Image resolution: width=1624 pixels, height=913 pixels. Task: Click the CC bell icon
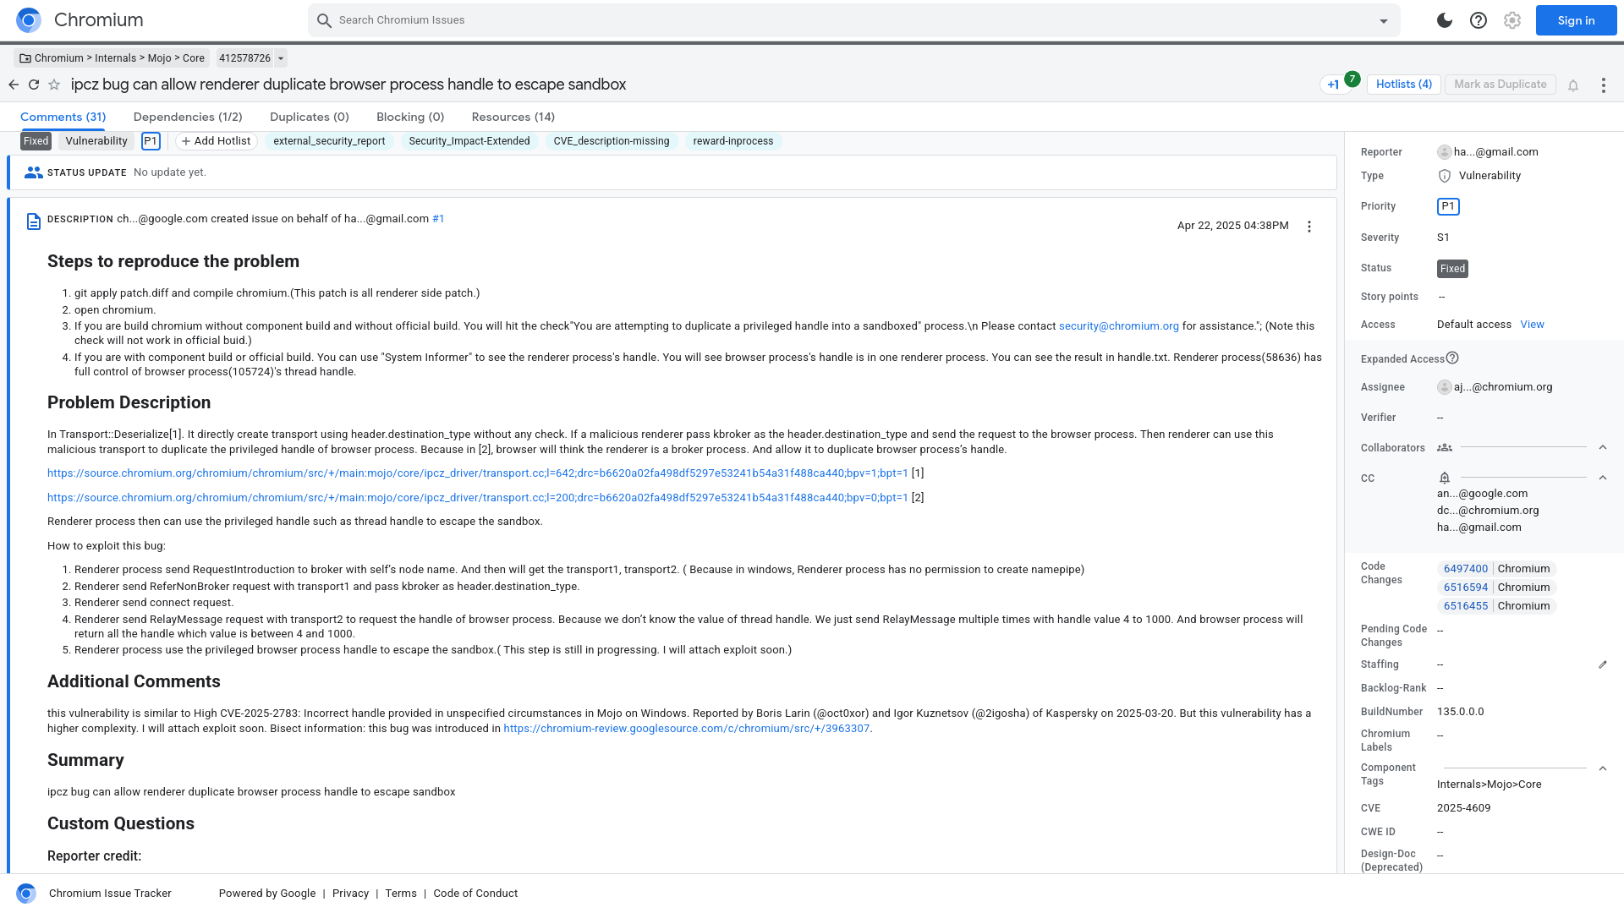tap(1445, 478)
